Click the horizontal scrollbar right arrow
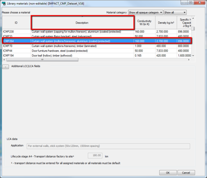The width and height of the screenshot is (207, 178). (189, 60)
